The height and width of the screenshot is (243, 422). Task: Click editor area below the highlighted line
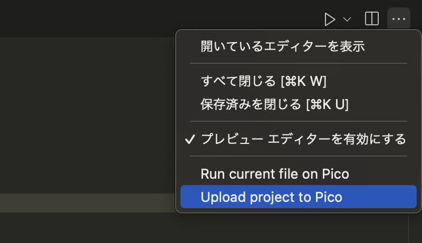click(x=84, y=228)
